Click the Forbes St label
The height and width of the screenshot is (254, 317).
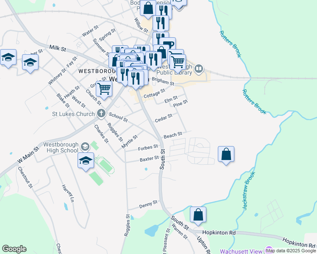(x=148, y=148)
